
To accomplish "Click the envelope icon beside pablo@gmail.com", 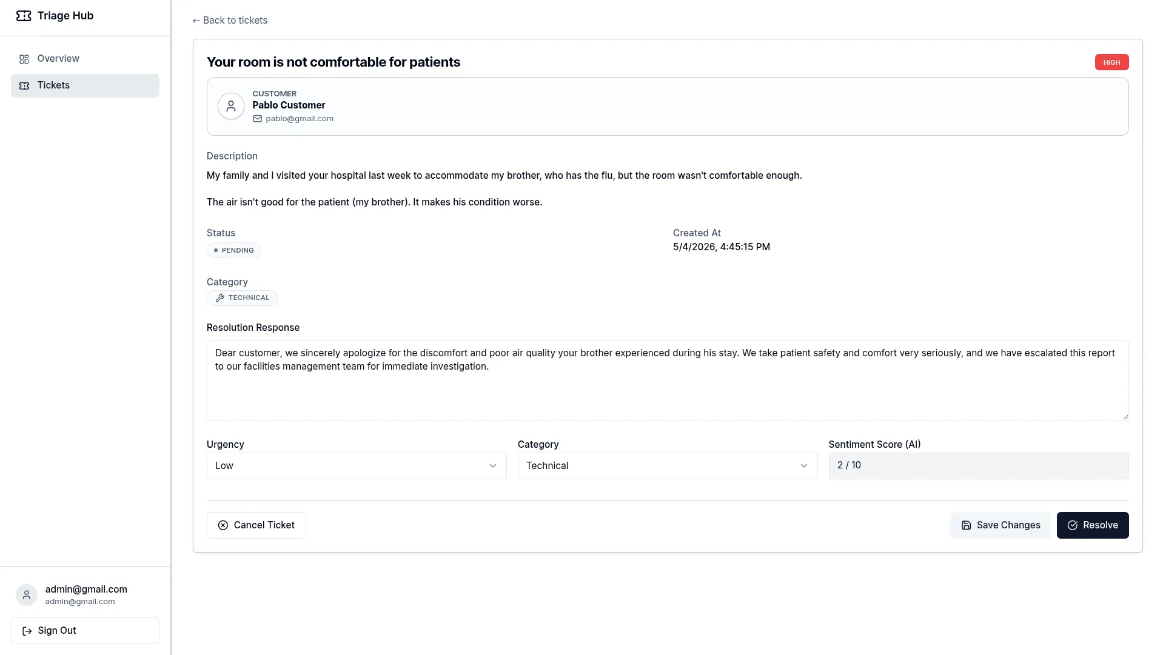I will pyautogui.click(x=257, y=119).
